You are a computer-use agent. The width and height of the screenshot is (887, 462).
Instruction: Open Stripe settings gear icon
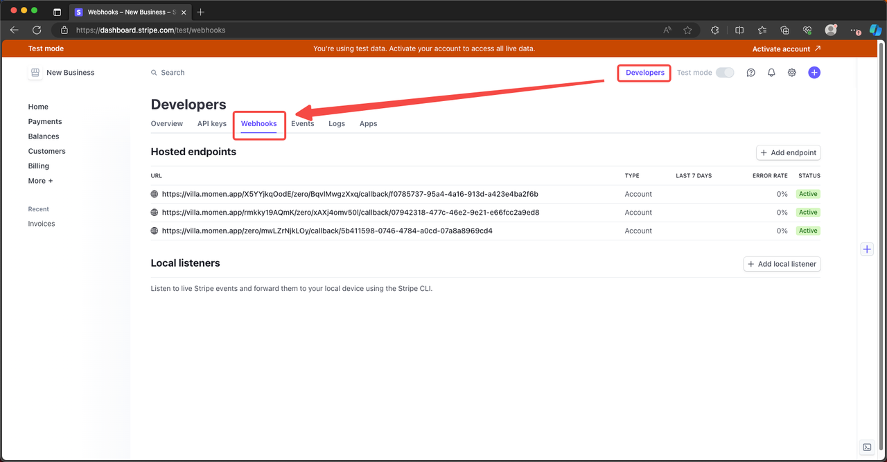(792, 73)
